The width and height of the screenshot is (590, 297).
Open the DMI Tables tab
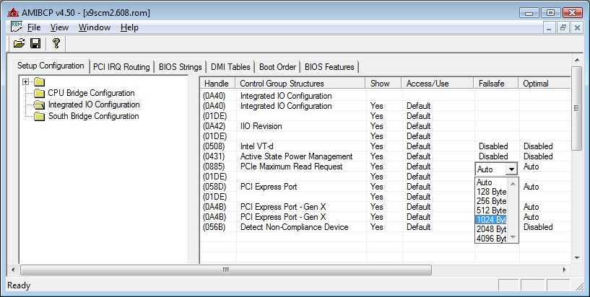click(230, 67)
